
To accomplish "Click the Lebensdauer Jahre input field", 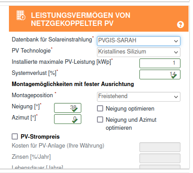I will coord(160,167).
